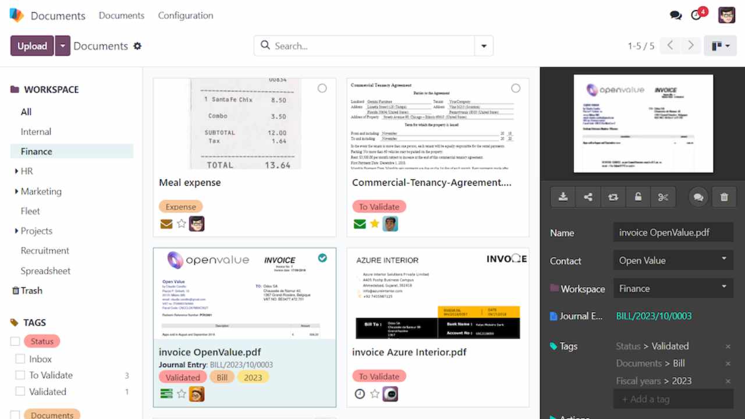Open the chatter for invoice OpenValue.pdf
Screen dimensions: 745x419
click(x=698, y=197)
